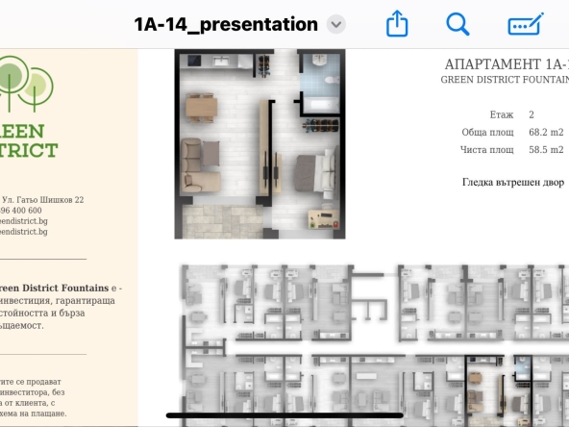Expand the title dropdown chevron

pos(336,24)
